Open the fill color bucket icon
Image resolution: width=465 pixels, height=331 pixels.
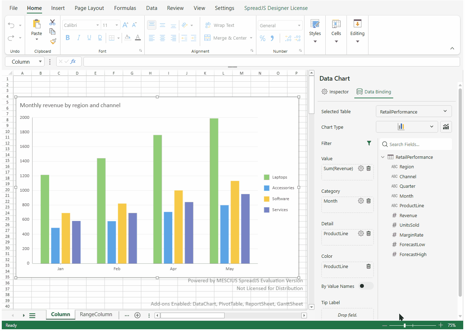coord(128,37)
